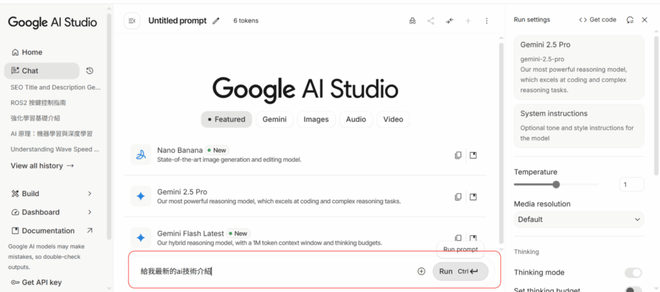Switch to the Audio tab

coord(356,119)
